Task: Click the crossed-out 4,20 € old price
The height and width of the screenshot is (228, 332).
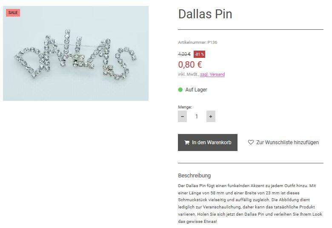Action: pos(184,54)
